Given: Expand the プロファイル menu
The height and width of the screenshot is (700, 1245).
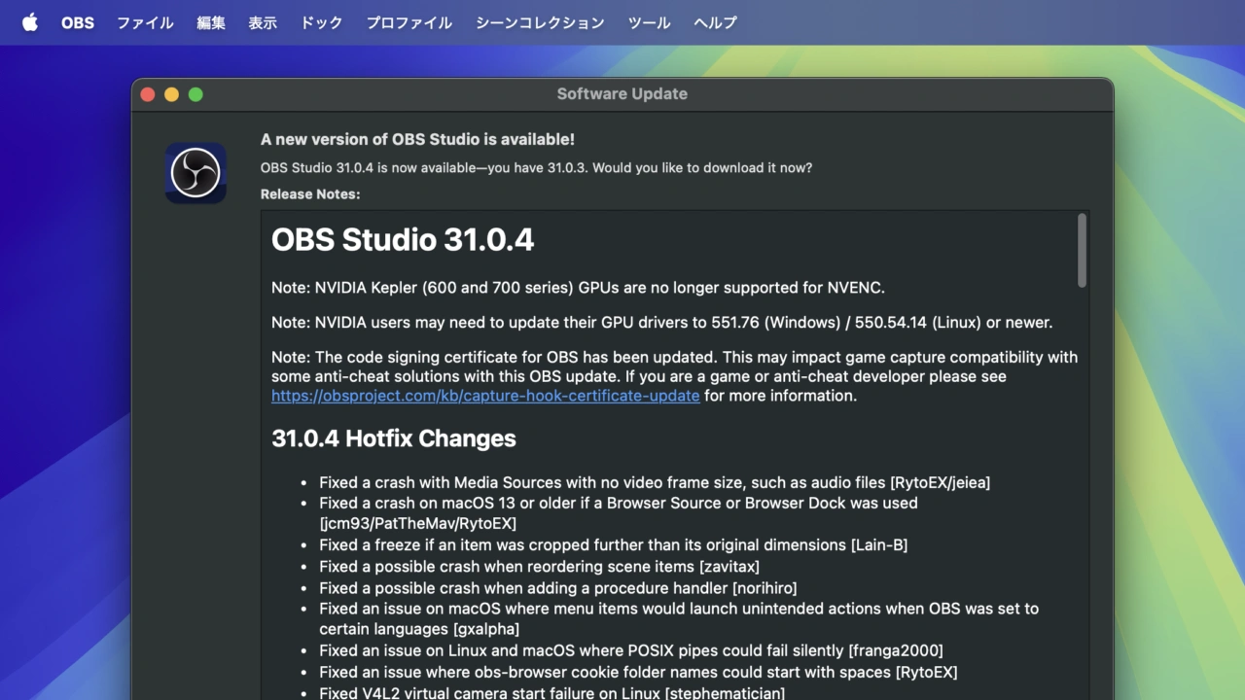Looking at the screenshot, I should click(409, 22).
